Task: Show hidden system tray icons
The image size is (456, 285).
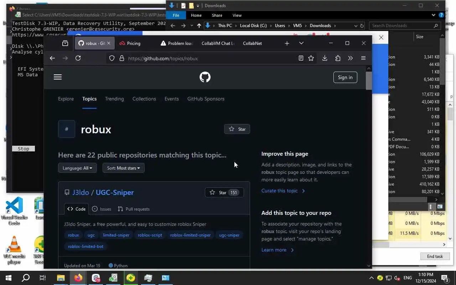Action: tap(371, 278)
